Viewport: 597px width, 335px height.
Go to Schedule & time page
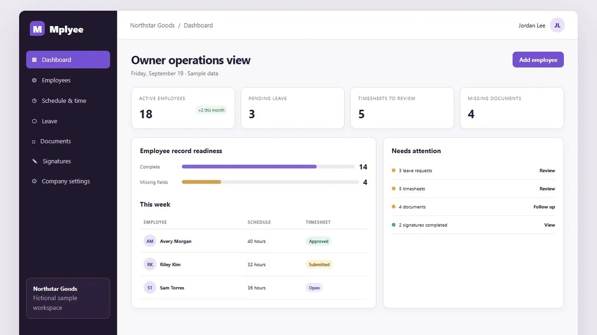click(68, 100)
